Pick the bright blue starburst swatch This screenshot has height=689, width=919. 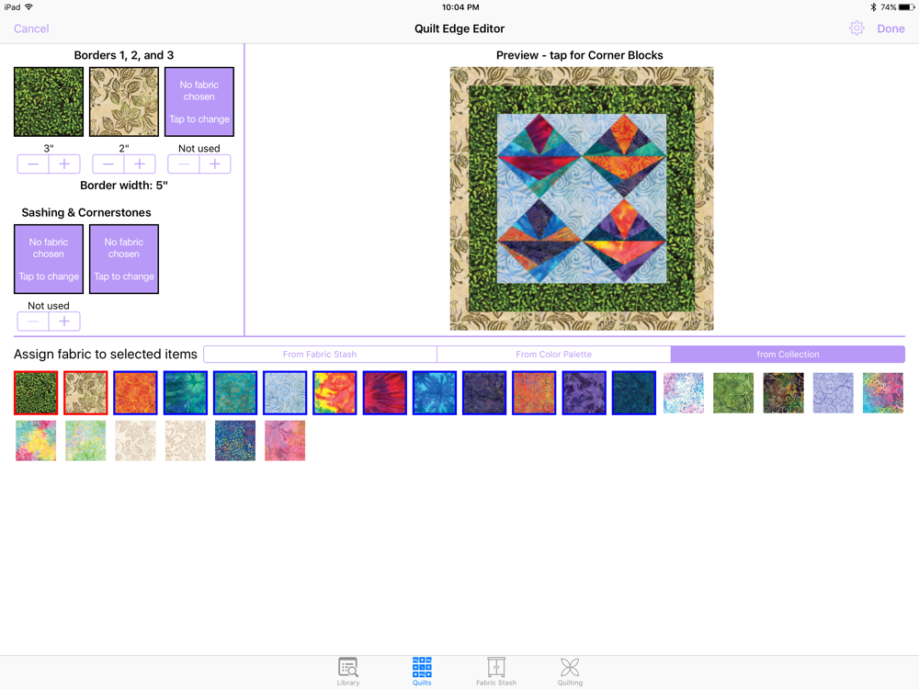[435, 392]
